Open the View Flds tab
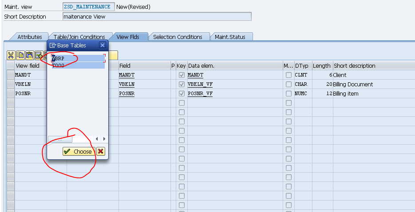This screenshot has height=212, width=415. pos(128,37)
